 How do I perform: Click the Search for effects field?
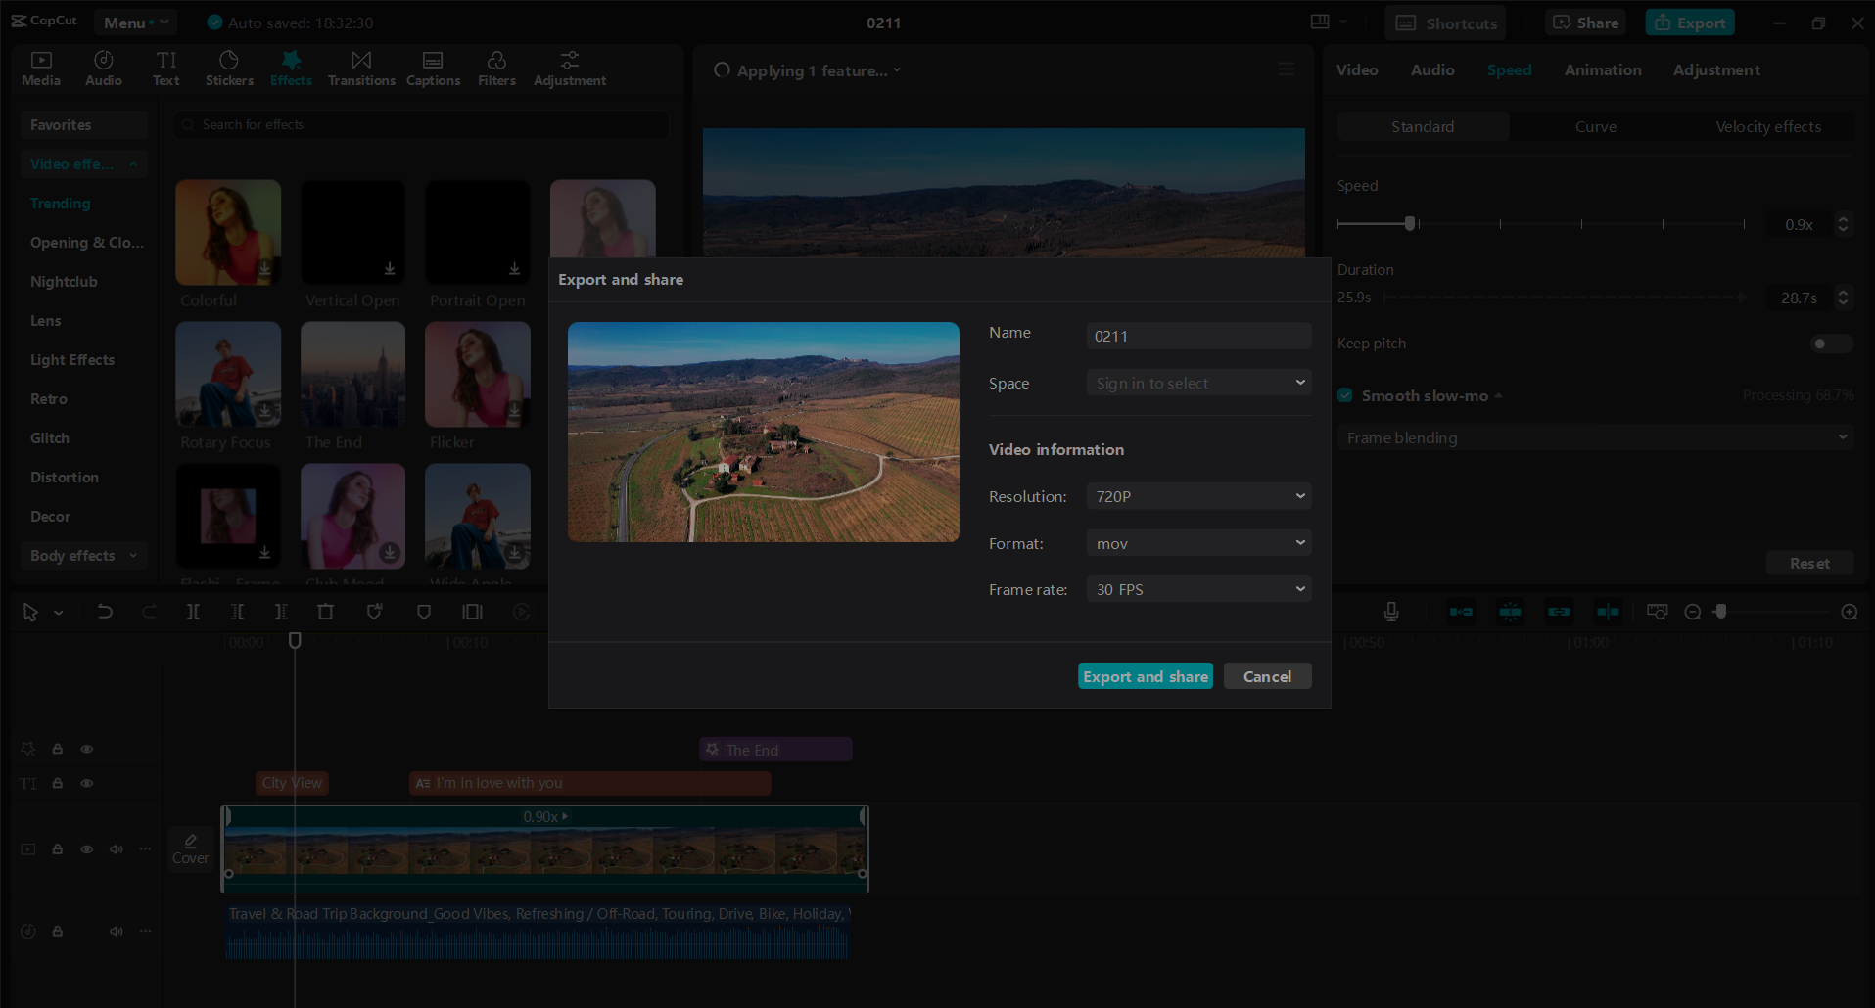coord(422,124)
